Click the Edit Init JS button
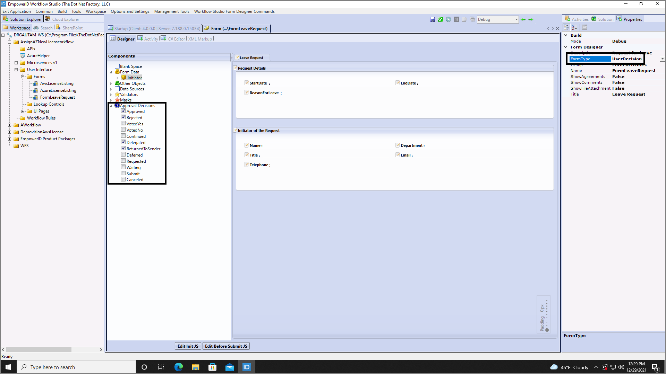666x374 pixels. pos(188,346)
